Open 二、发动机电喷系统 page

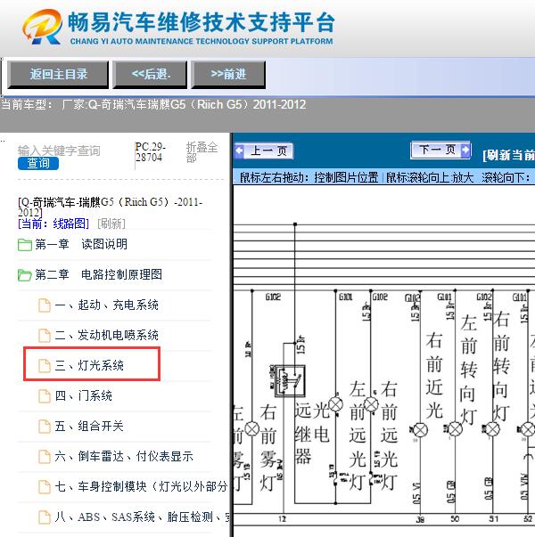tap(107, 335)
